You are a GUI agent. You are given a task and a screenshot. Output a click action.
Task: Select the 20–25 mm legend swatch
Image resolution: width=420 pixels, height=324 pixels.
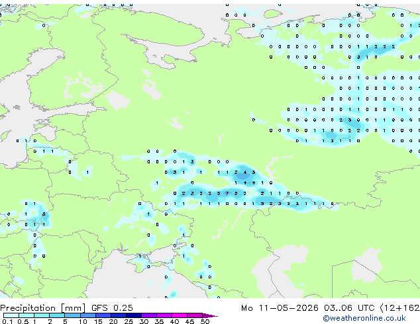(x=118, y=315)
